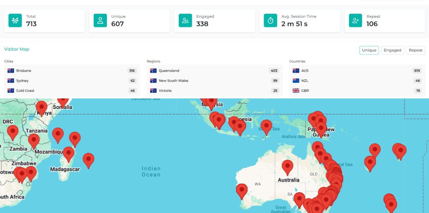This screenshot has height=213, width=429.
Task: Click the Visitor Map heading
Action: click(x=17, y=49)
